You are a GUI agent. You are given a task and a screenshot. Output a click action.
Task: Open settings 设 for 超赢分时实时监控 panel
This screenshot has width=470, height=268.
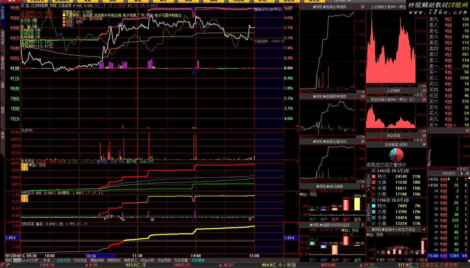362,225
